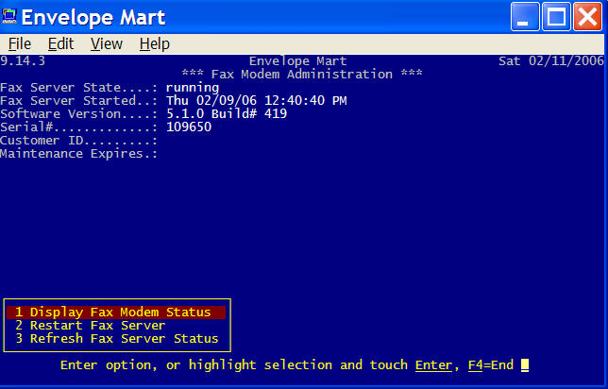The width and height of the screenshot is (608, 389).
Task: Click the blinking cursor block after F4=End
Action: [x=525, y=365]
